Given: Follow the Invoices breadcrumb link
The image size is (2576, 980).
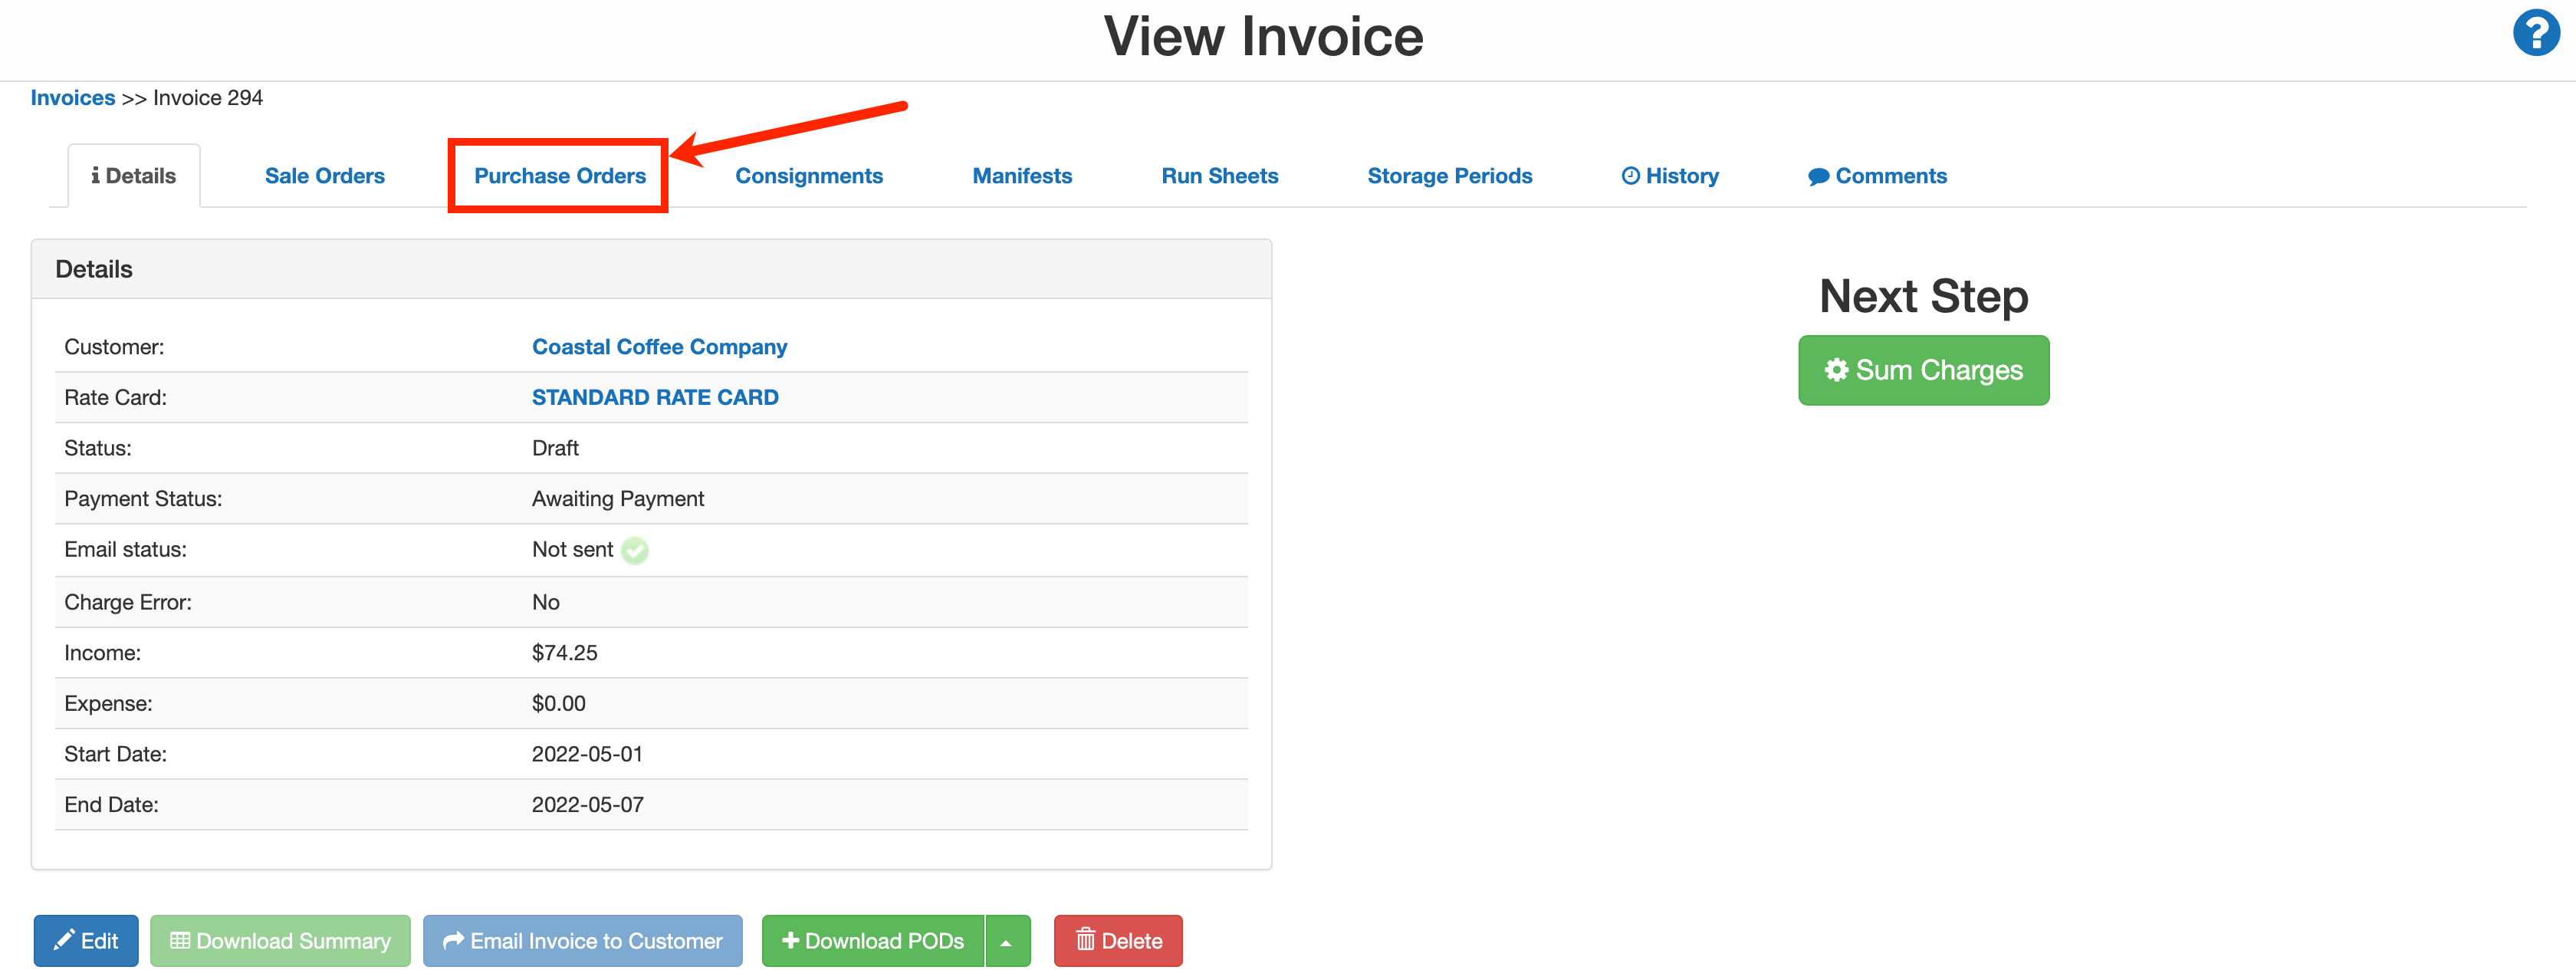Looking at the screenshot, I should pyautogui.click(x=72, y=97).
